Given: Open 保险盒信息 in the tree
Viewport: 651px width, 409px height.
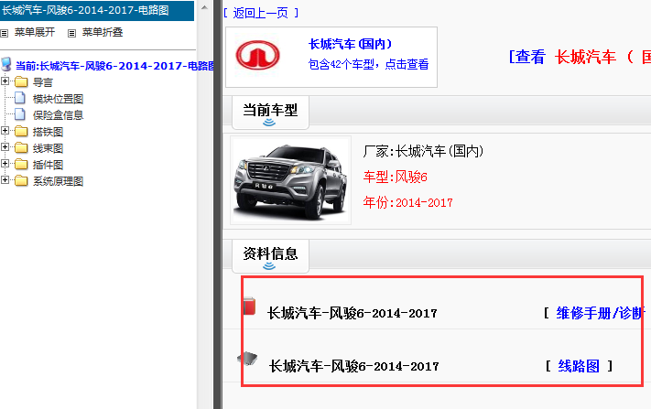Looking at the screenshot, I should (x=58, y=115).
